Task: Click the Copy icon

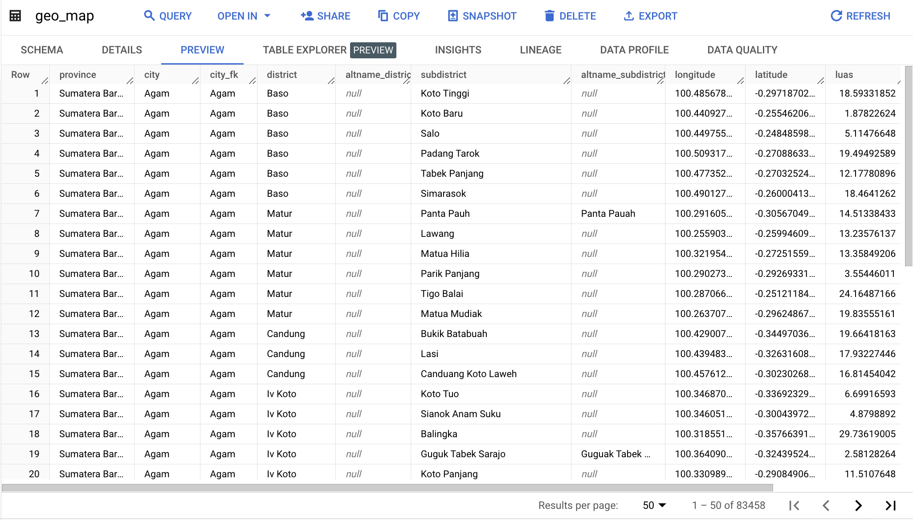Action: click(x=383, y=16)
